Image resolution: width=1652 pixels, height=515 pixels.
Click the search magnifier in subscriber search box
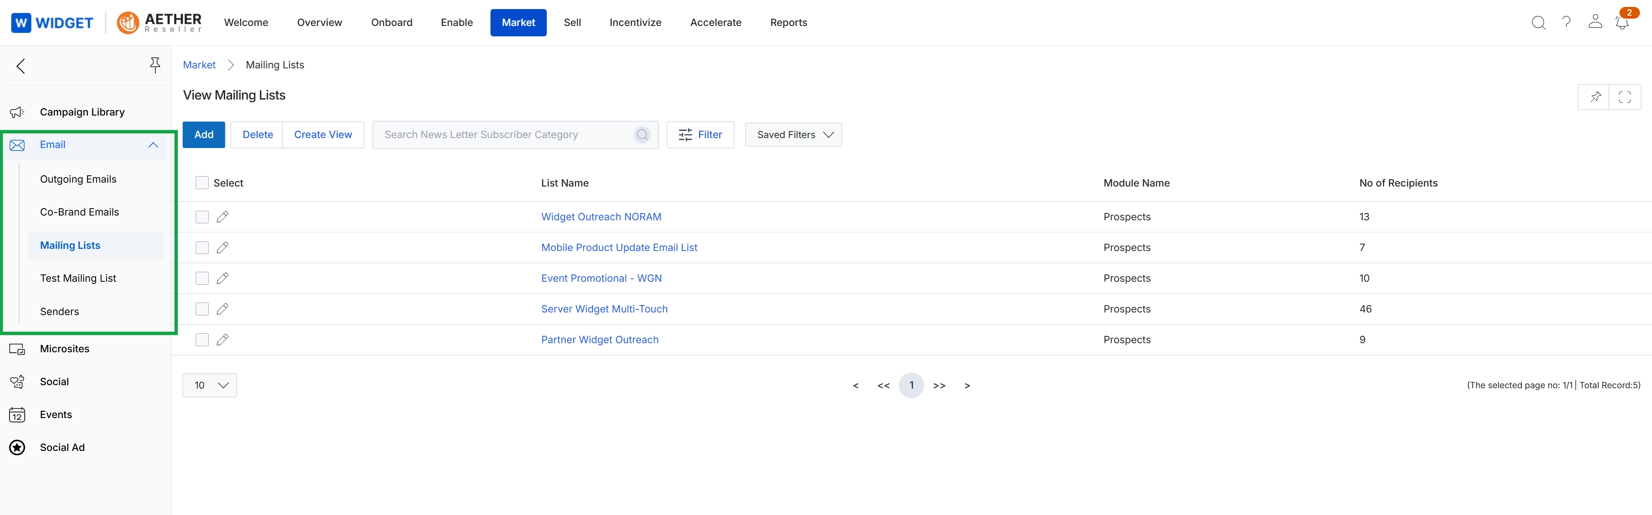point(642,135)
